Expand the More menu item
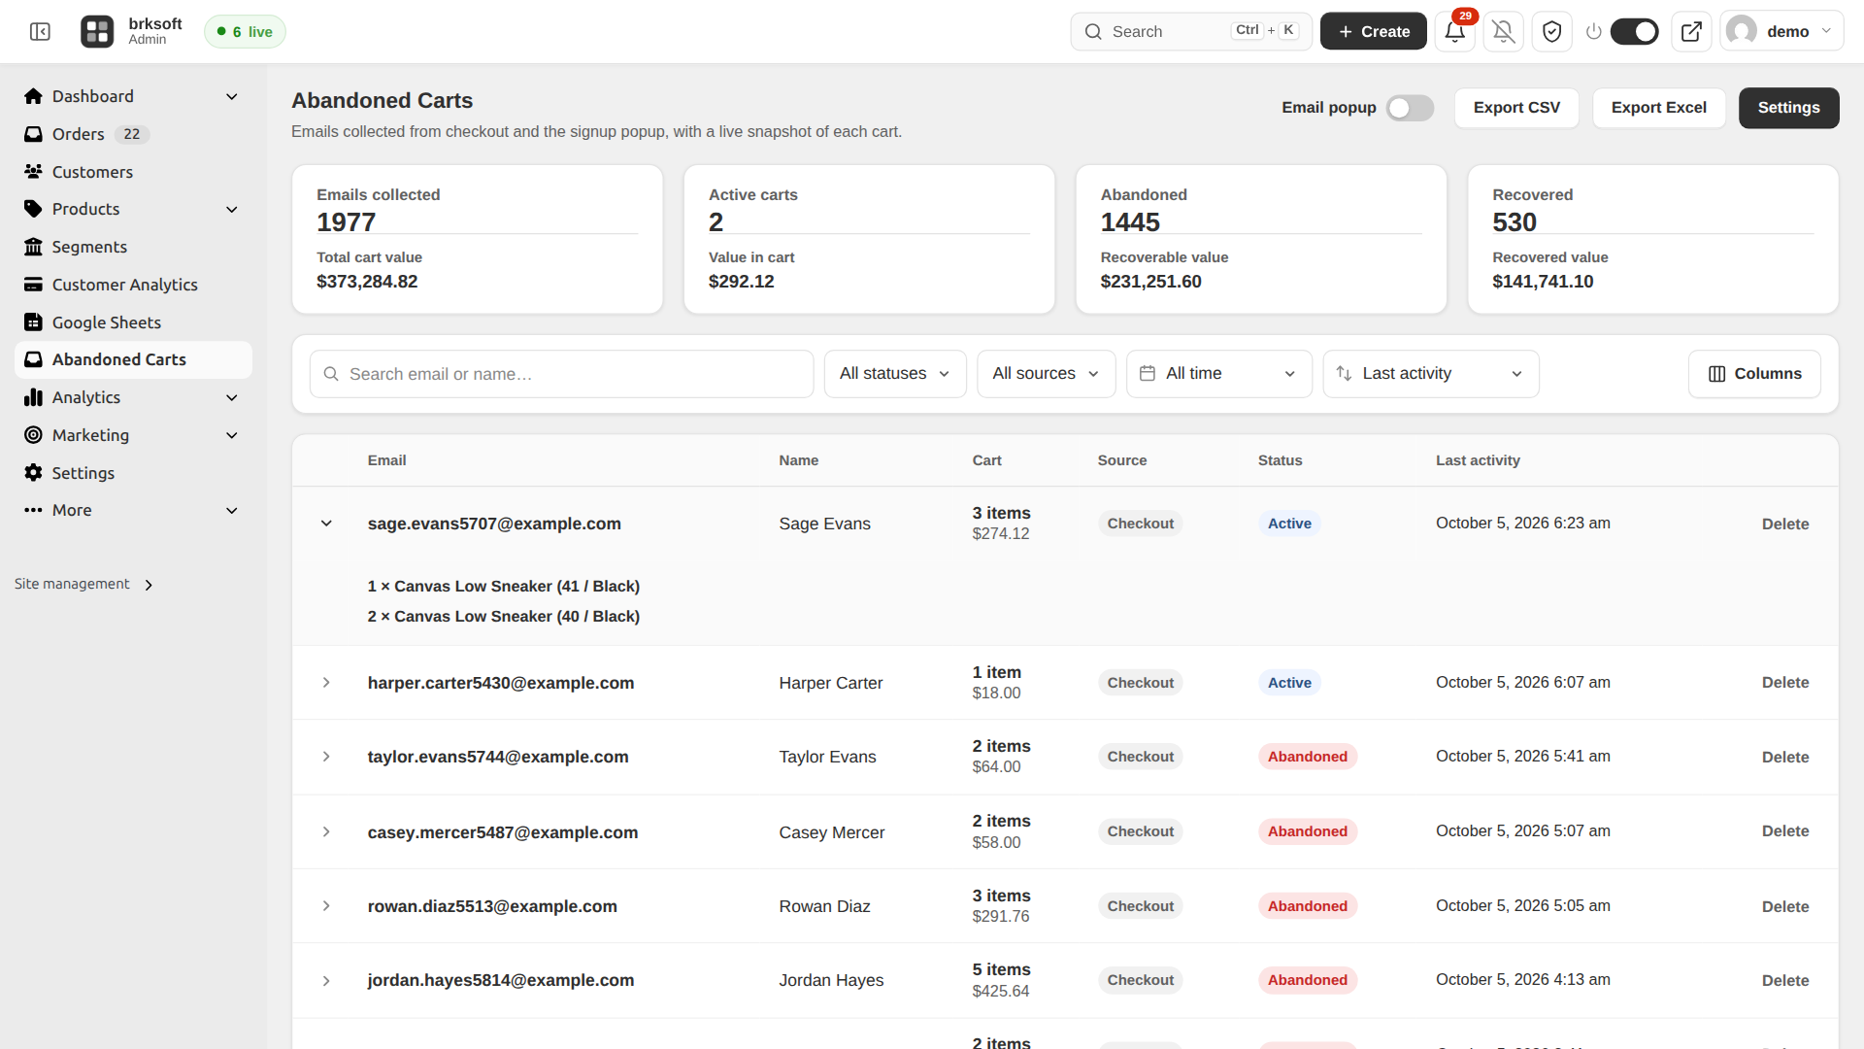 pos(133,510)
